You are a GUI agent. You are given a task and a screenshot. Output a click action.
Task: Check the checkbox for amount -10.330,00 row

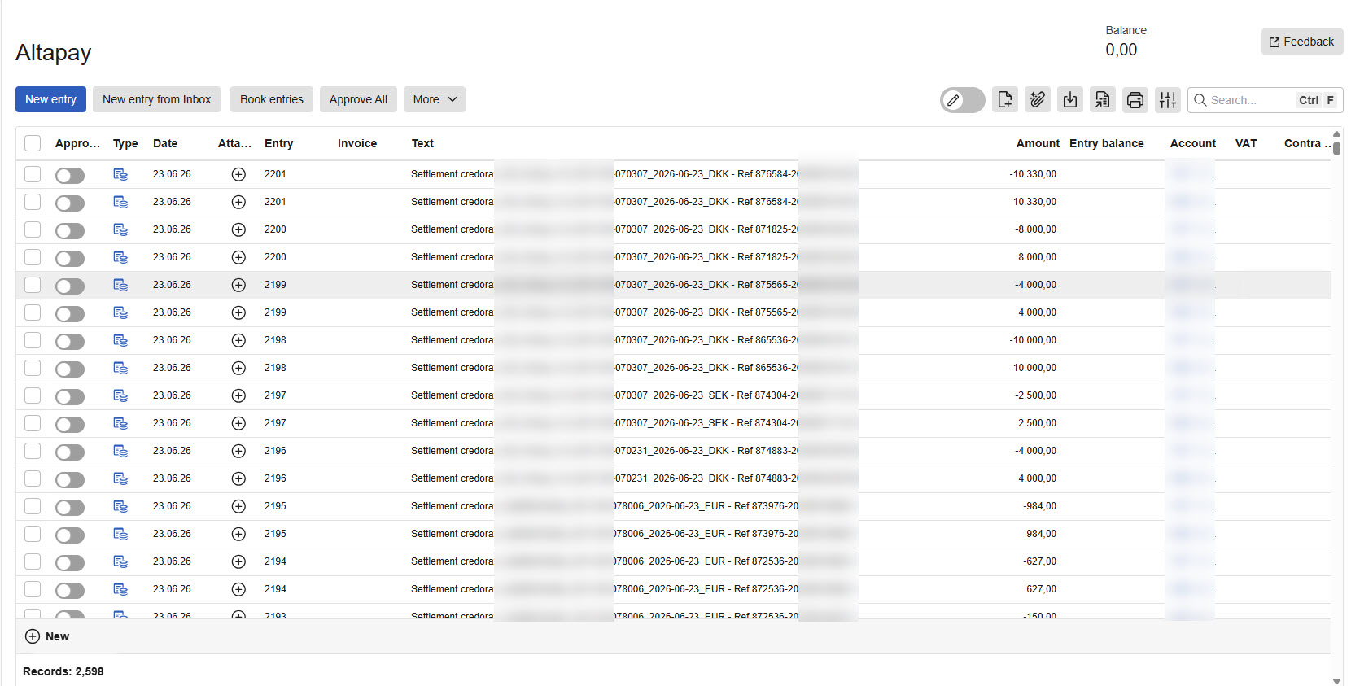pos(33,174)
